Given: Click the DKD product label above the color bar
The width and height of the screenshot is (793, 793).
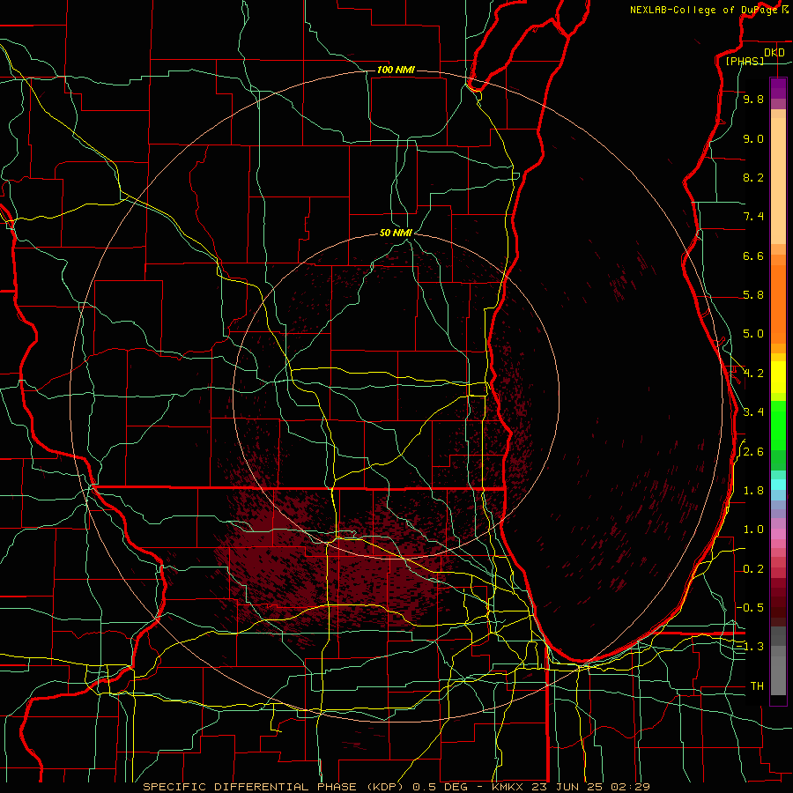Looking at the screenshot, I should (x=774, y=53).
